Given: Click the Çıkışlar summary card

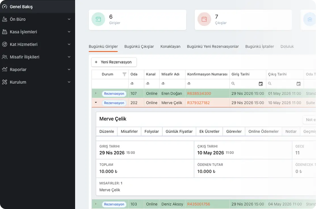Looking at the screenshot, I should 243,20.
